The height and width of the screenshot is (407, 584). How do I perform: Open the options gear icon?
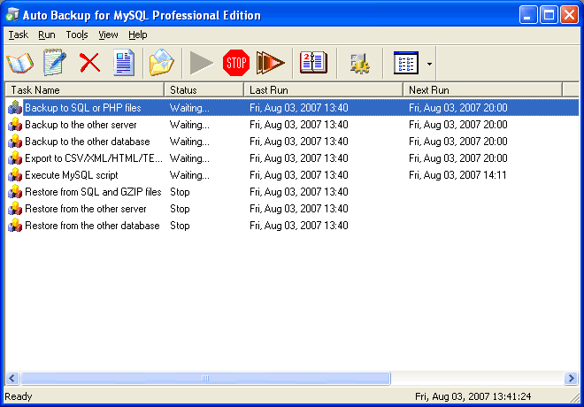click(x=359, y=64)
